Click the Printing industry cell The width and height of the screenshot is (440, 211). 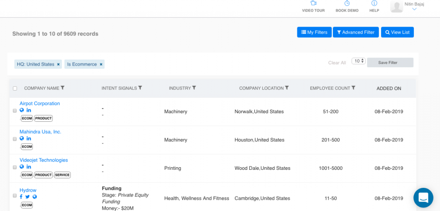tap(173, 168)
